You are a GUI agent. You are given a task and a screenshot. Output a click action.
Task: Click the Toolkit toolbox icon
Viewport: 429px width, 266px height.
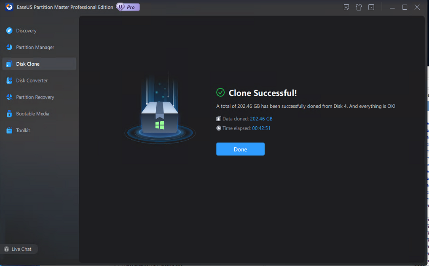click(9, 130)
